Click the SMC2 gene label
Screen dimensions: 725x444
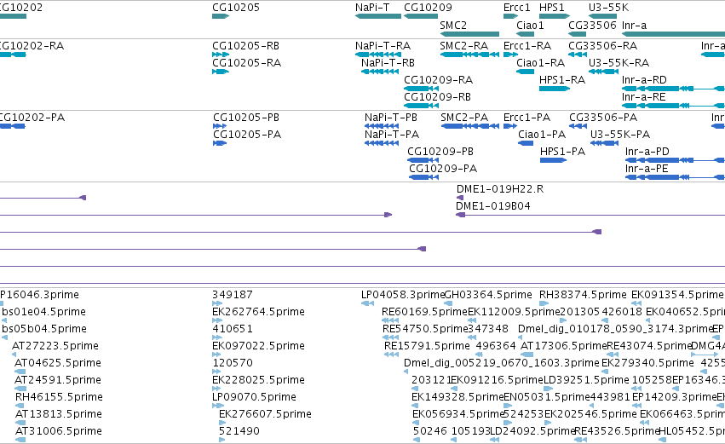453,25
